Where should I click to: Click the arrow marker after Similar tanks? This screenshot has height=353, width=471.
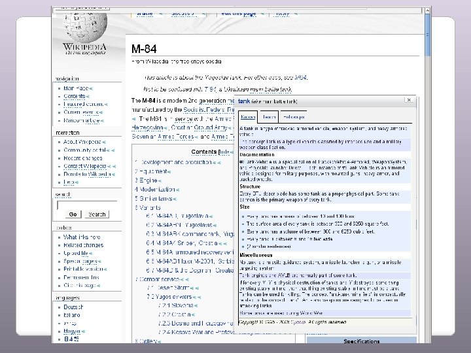pyautogui.click(x=175, y=199)
